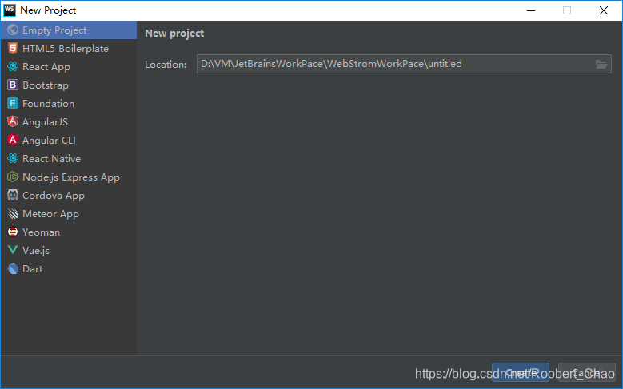
Task: Click the Yeoman face icon
Action: click(13, 232)
